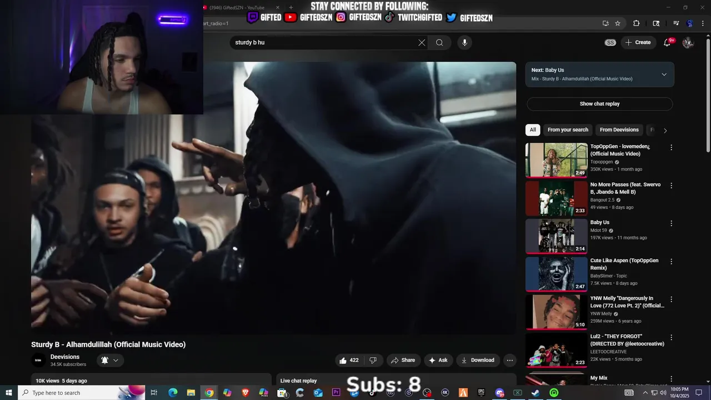The width and height of the screenshot is (711, 400).
Task: Open YNW Melly Dangerously In Love thumbnail
Action: 556,312
